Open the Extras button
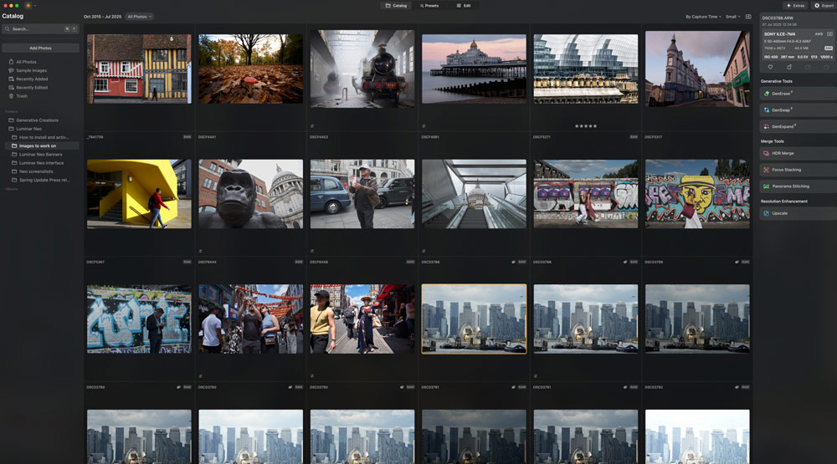The width and height of the screenshot is (837, 464). pos(795,5)
